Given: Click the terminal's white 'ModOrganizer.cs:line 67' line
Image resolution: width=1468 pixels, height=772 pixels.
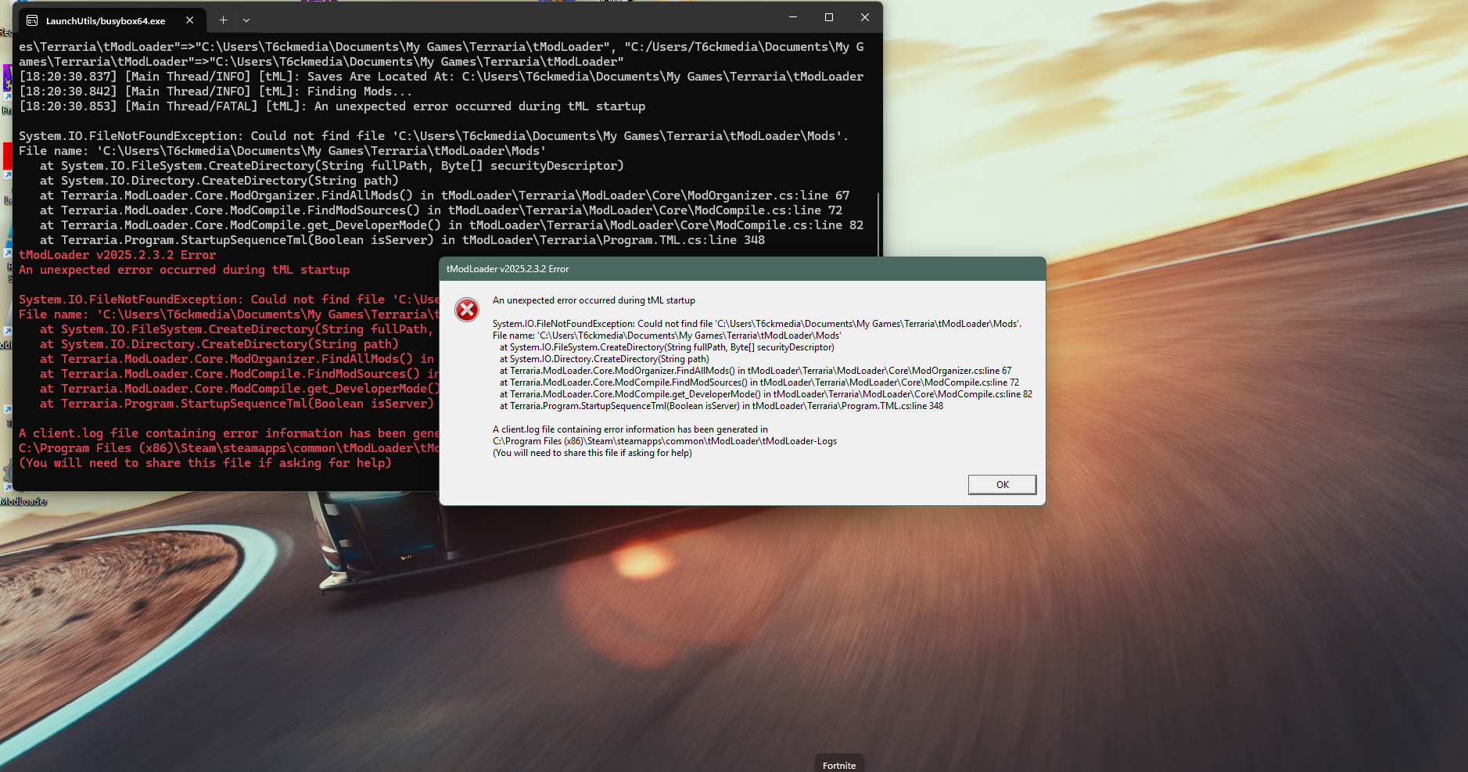Looking at the screenshot, I should (x=444, y=196).
